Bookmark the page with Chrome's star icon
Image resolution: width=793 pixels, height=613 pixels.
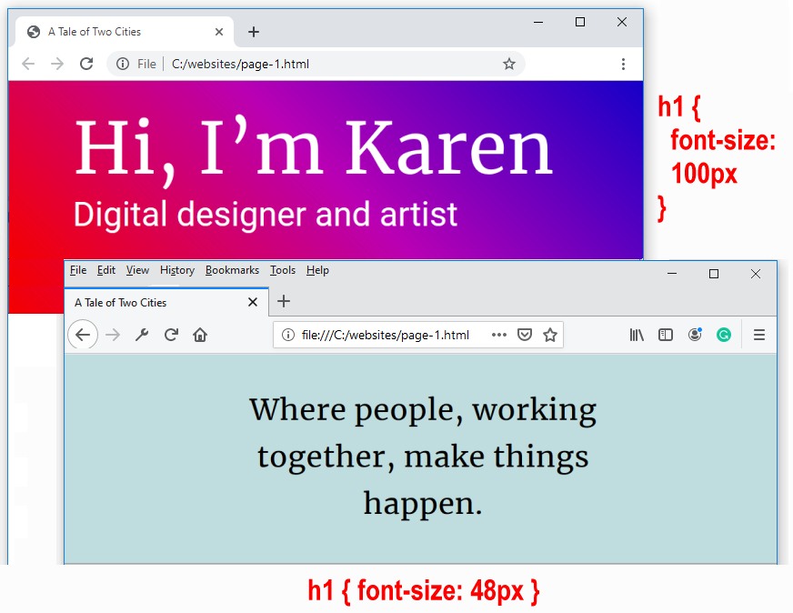(509, 64)
